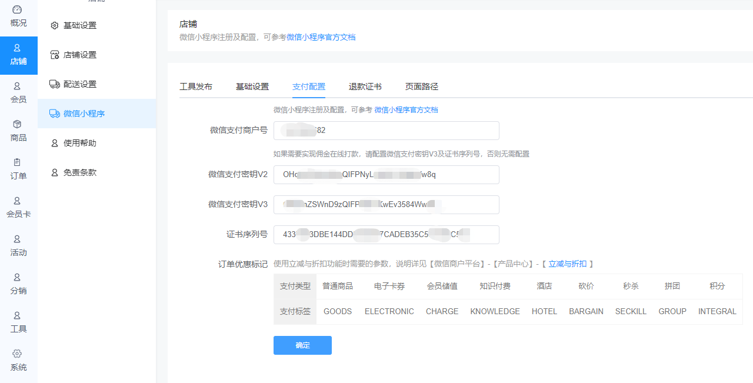Switch to the 工具发布 tab
The height and width of the screenshot is (383, 753).
coord(196,86)
